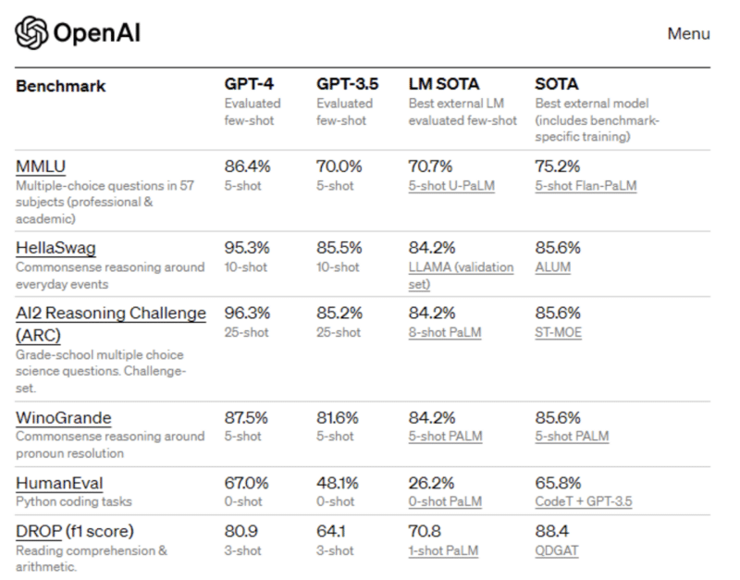Click the 5-shot U-PaLM reference link
Viewport: 740px width, 580px height.
(451, 186)
